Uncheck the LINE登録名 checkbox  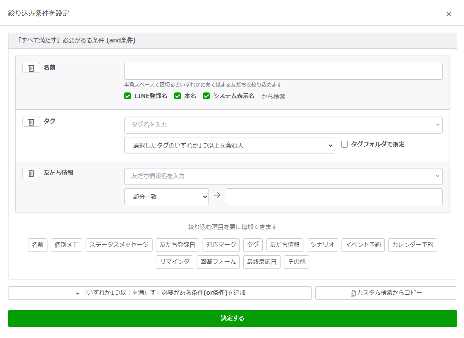coord(128,96)
